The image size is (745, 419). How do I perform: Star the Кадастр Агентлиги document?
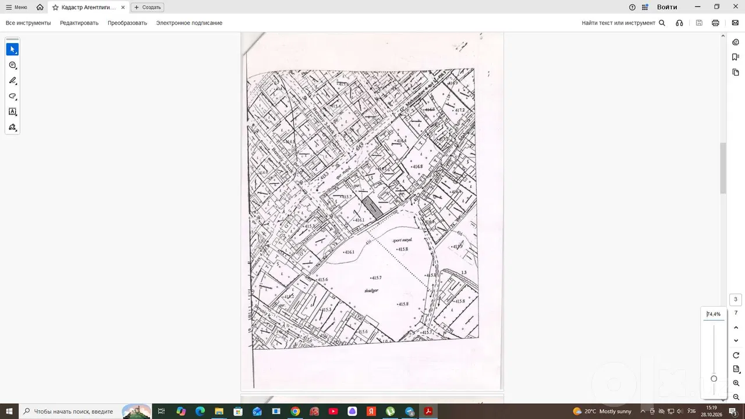[x=55, y=8]
